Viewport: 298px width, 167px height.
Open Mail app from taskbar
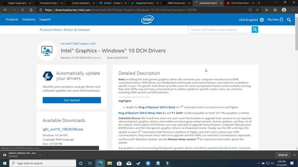129,163
